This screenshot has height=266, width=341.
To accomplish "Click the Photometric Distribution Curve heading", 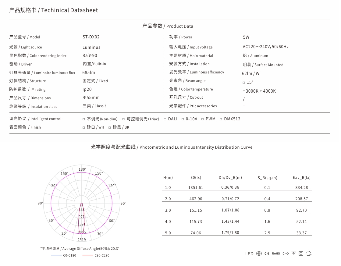I will point(172,147).
